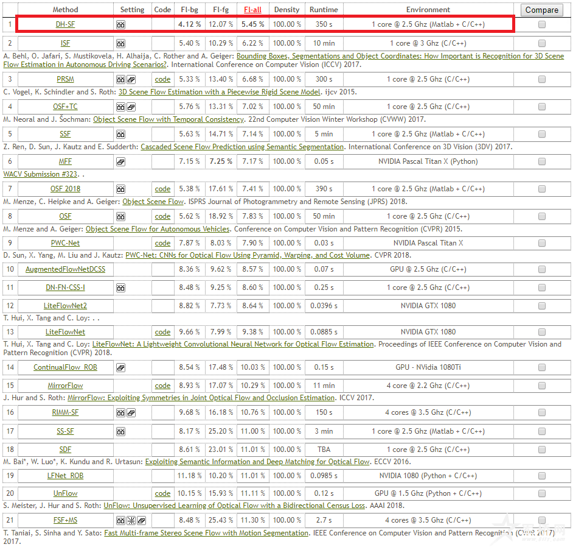The width and height of the screenshot is (573, 547).
Task: Click the multiview icon in the ContinualFlow_ROB row
Action: point(120,368)
